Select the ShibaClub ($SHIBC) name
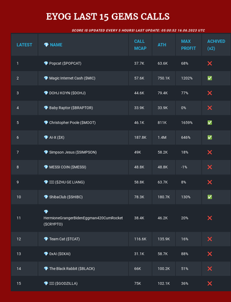The width and height of the screenshot is (231, 302). tap(66, 197)
